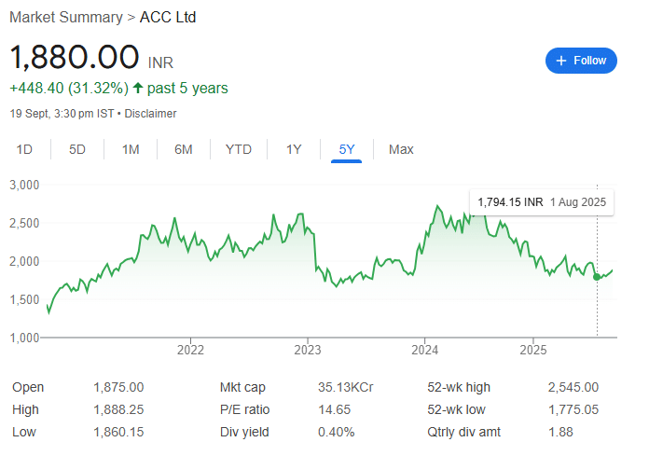Viewport: 649px width, 456px height.
Task: Switch to the 6M chart range
Action: click(184, 149)
